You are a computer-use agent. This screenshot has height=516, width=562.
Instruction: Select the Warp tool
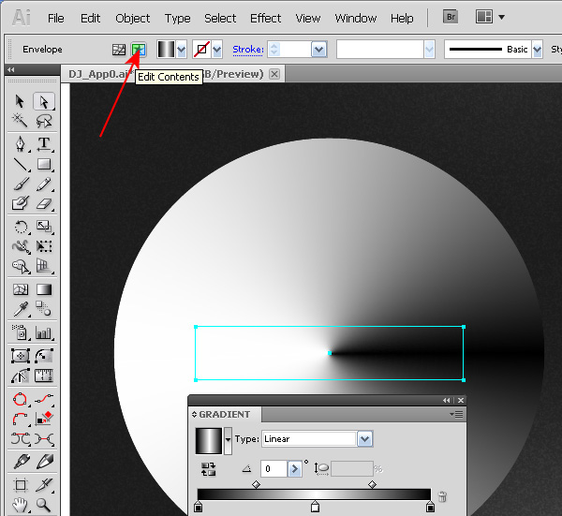21,246
